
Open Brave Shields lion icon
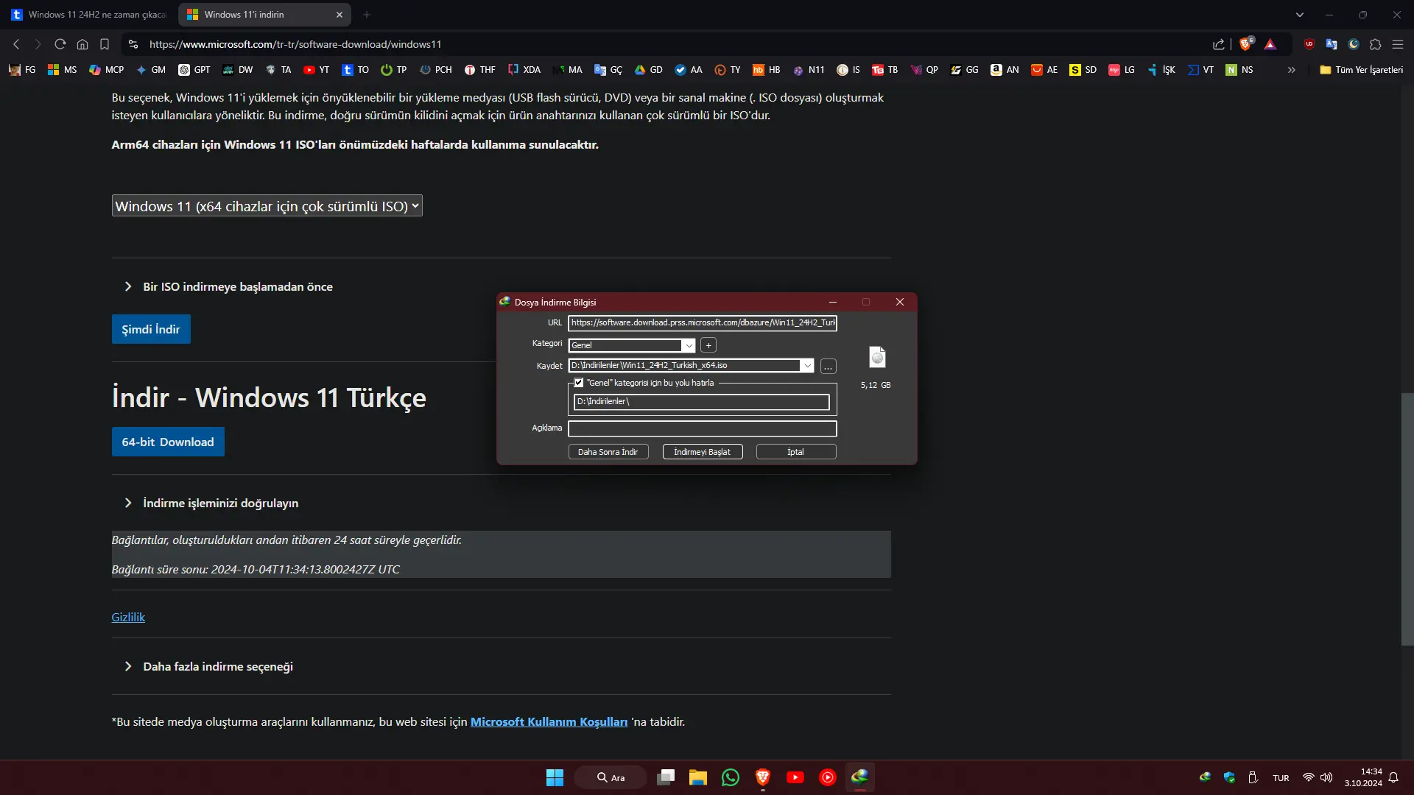[1245, 44]
